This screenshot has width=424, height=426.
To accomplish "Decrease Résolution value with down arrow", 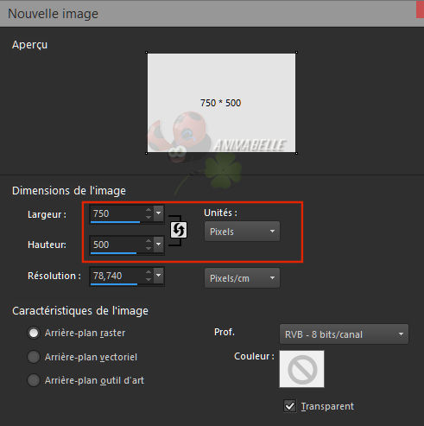I will (x=149, y=279).
